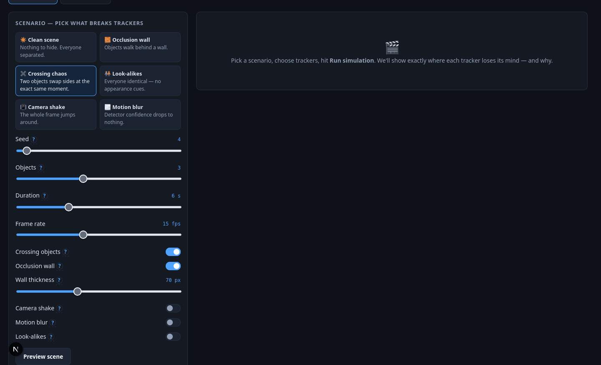Select the Look-alikes scenario card

point(140,81)
